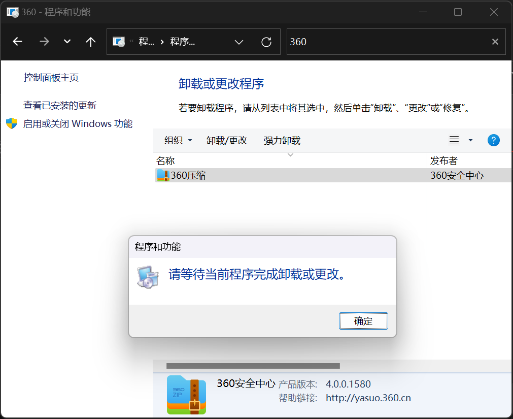The width and height of the screenshot is (513, 419).
Task: Close the 程序和功能 window
Action: point(494,12)
